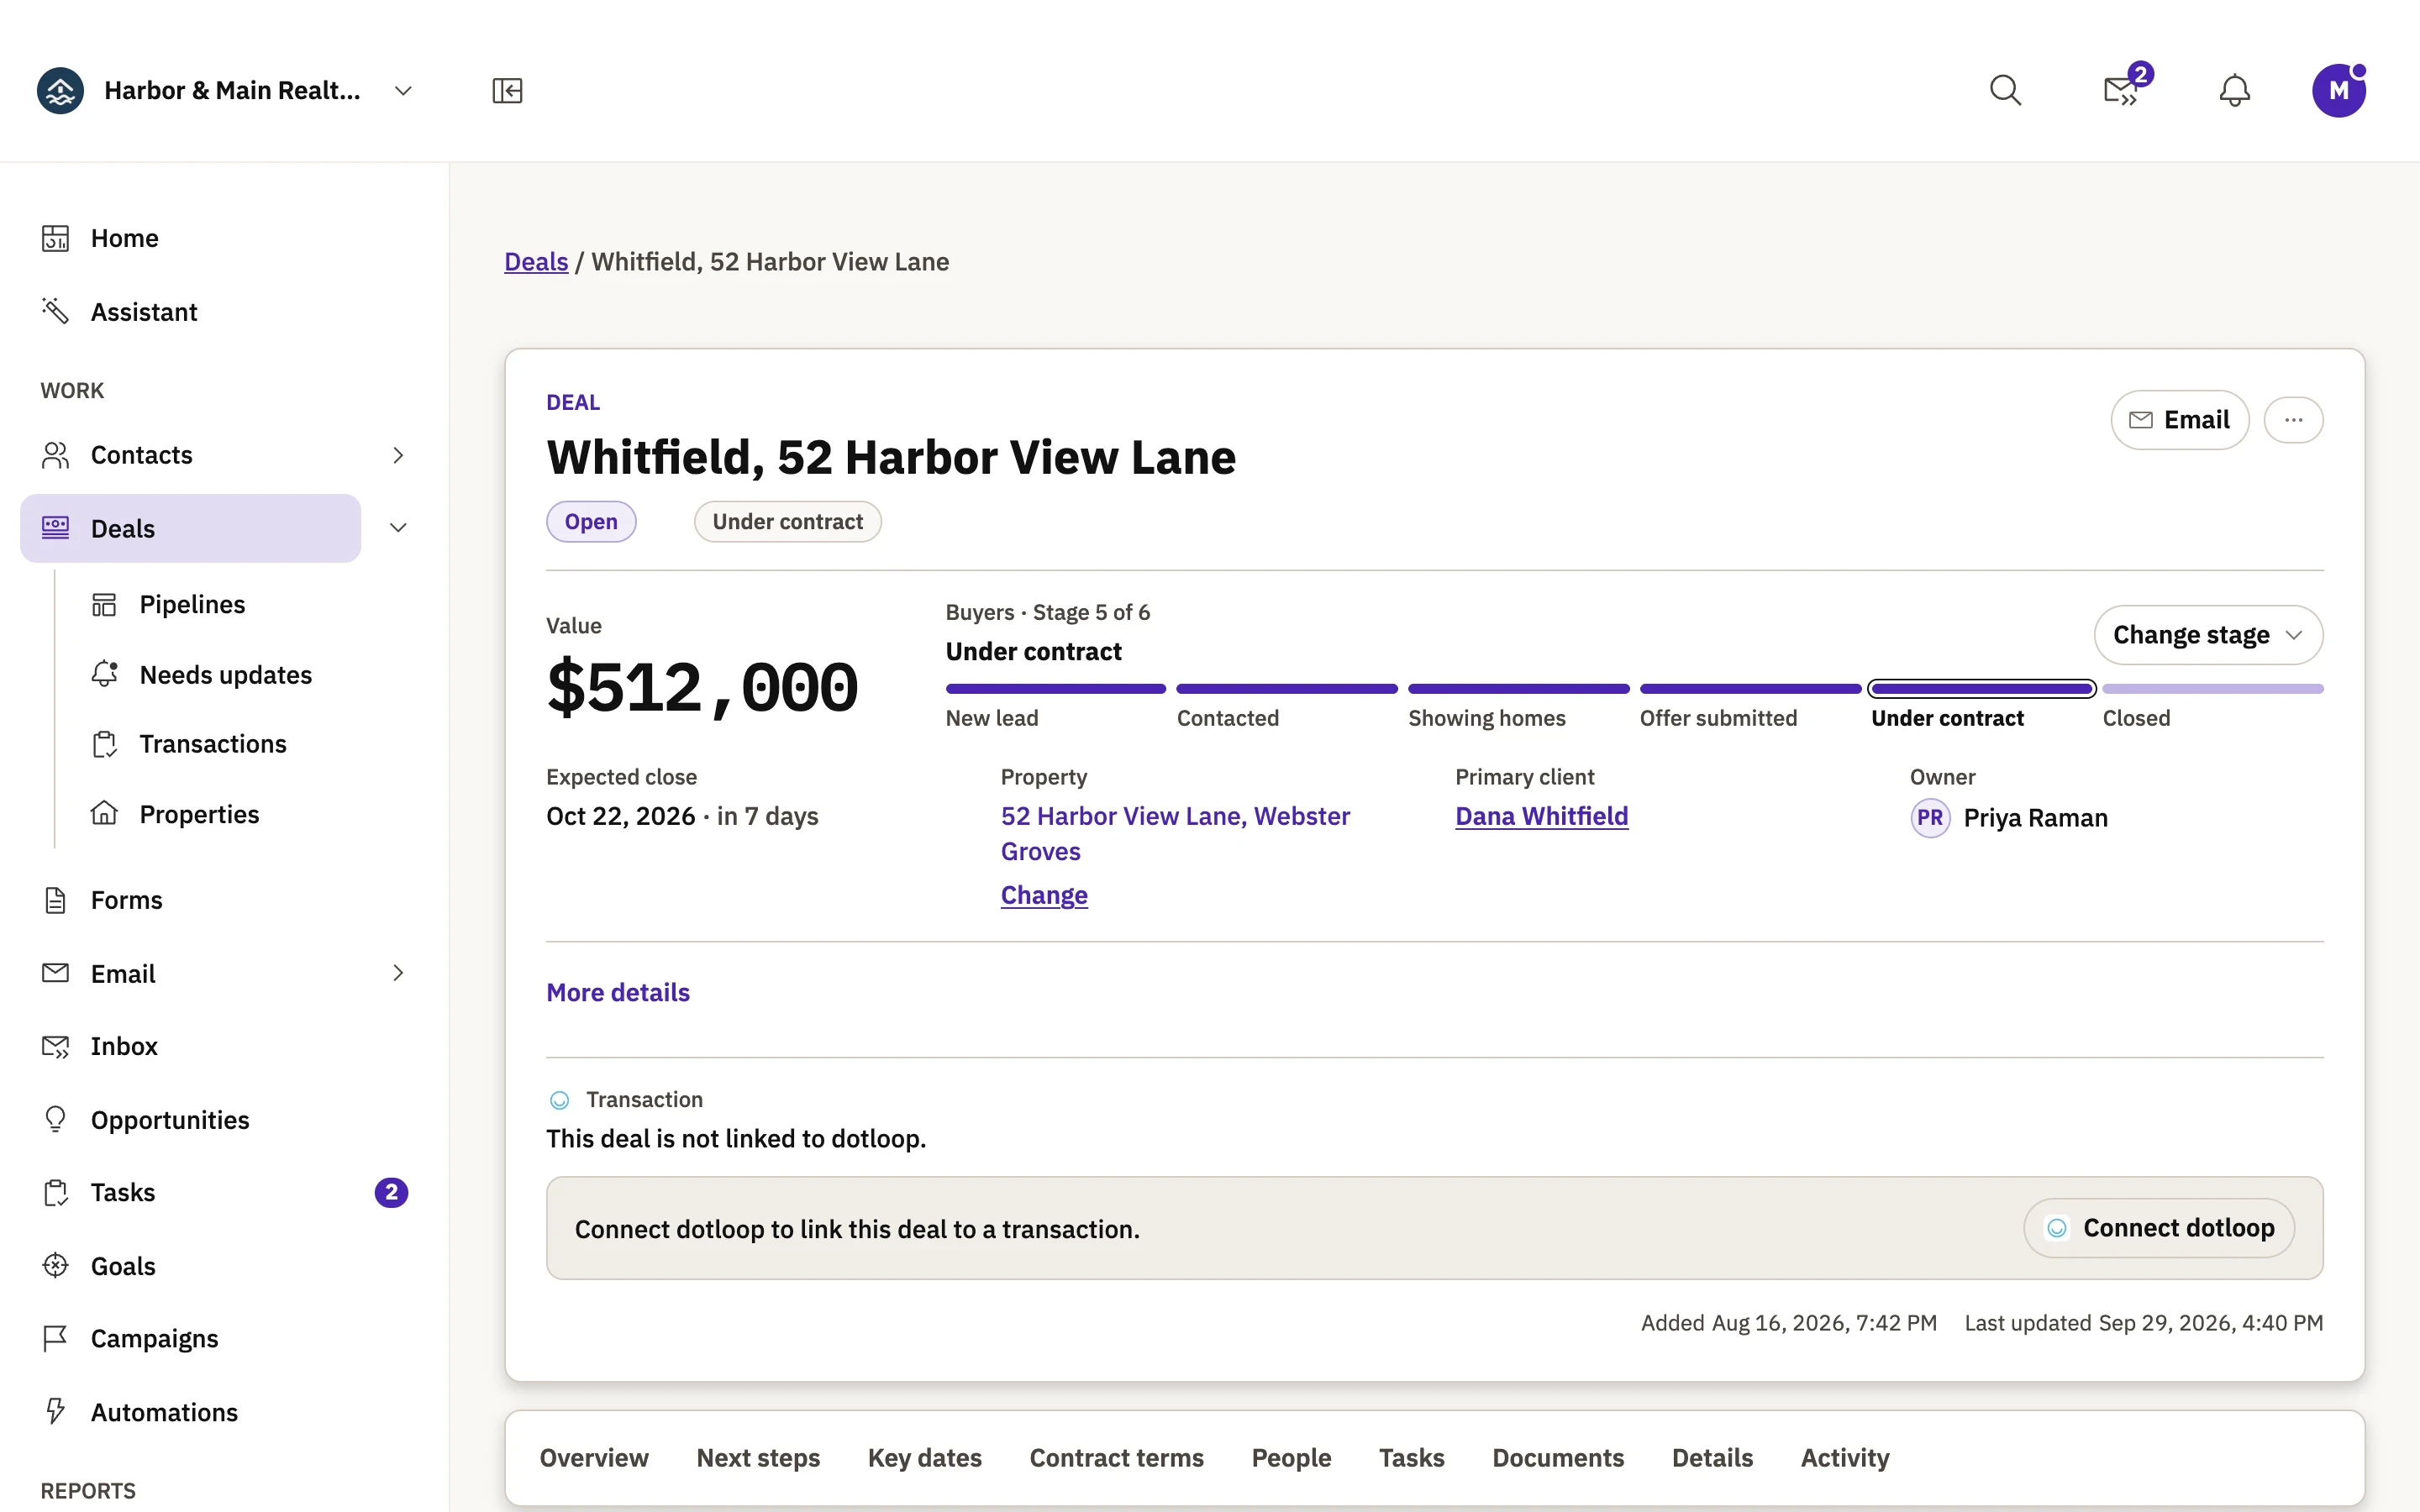The image size is (2420, 1512).
Task: Click the Change property link
Action: [1044, 895]
